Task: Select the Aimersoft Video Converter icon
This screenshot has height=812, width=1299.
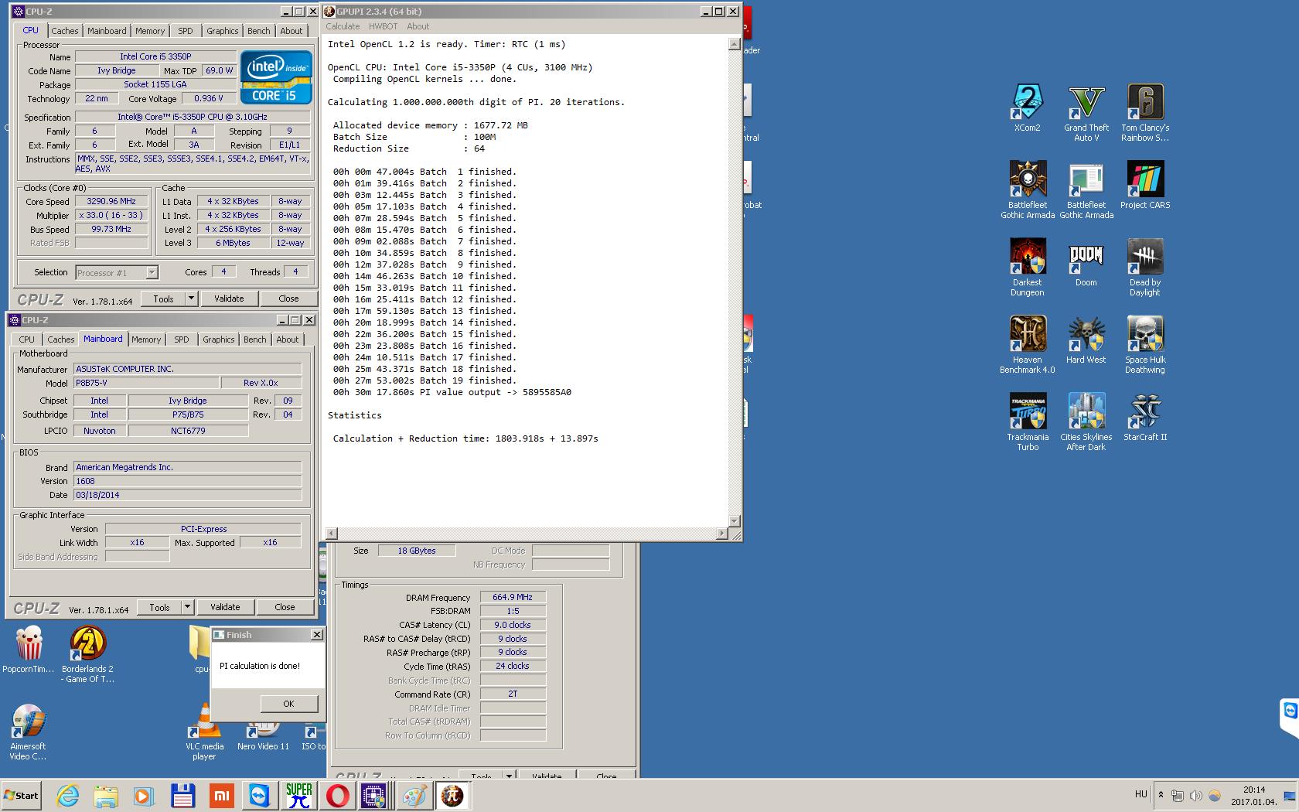Action: [29, 732]
